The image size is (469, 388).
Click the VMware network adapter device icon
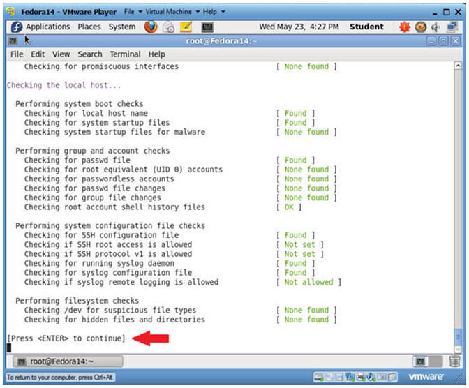click(350, 377)
